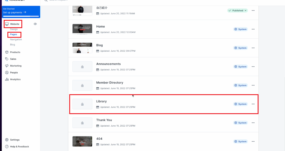Open Products from the sidebar box icon

[x=7, y=52]
